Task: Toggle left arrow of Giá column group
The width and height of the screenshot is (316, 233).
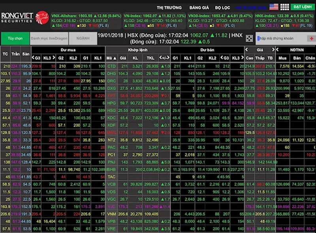Action: (x=247, y=50)
